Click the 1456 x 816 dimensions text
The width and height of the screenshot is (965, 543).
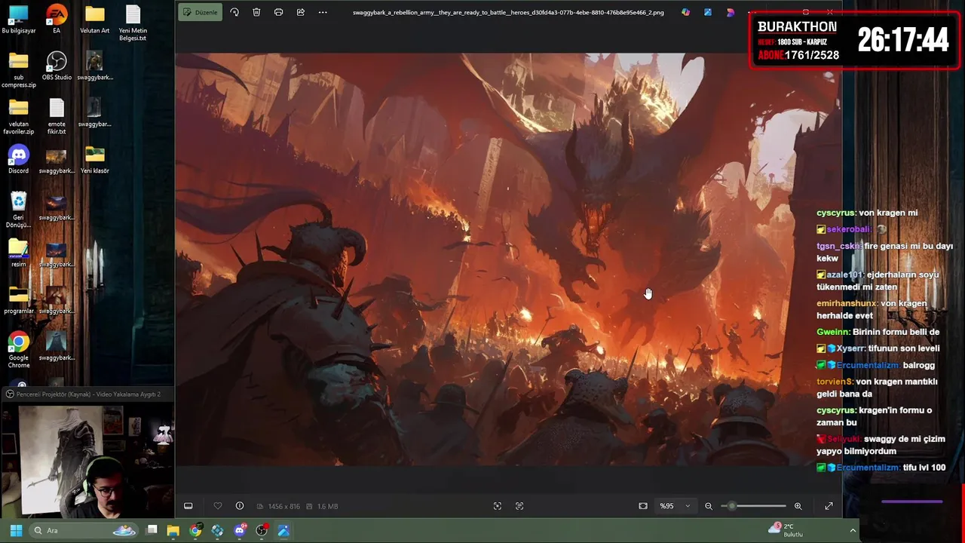(x=283, y=506)
